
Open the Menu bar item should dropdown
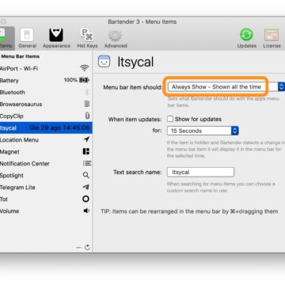[x=226, y=87]
